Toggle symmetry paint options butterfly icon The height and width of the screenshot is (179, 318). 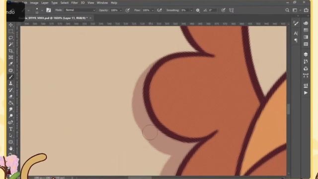click(232, 10)
